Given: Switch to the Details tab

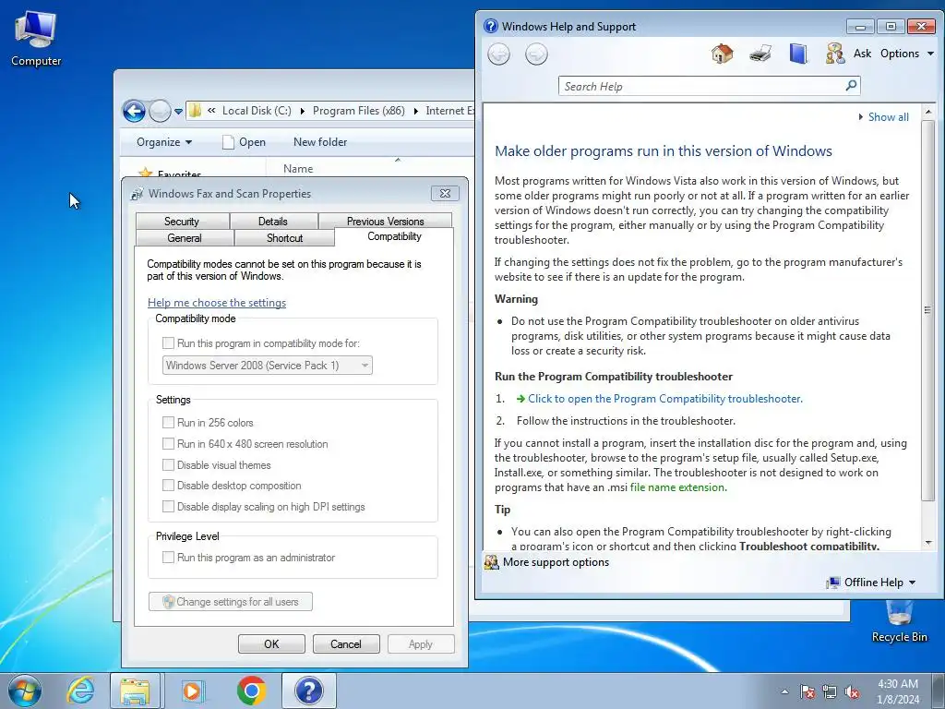Looking at the screenshot, I should 273,222.
